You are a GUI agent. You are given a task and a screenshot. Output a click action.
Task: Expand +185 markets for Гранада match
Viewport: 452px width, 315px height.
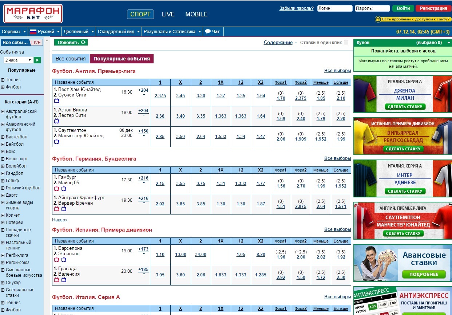[143, 271]
